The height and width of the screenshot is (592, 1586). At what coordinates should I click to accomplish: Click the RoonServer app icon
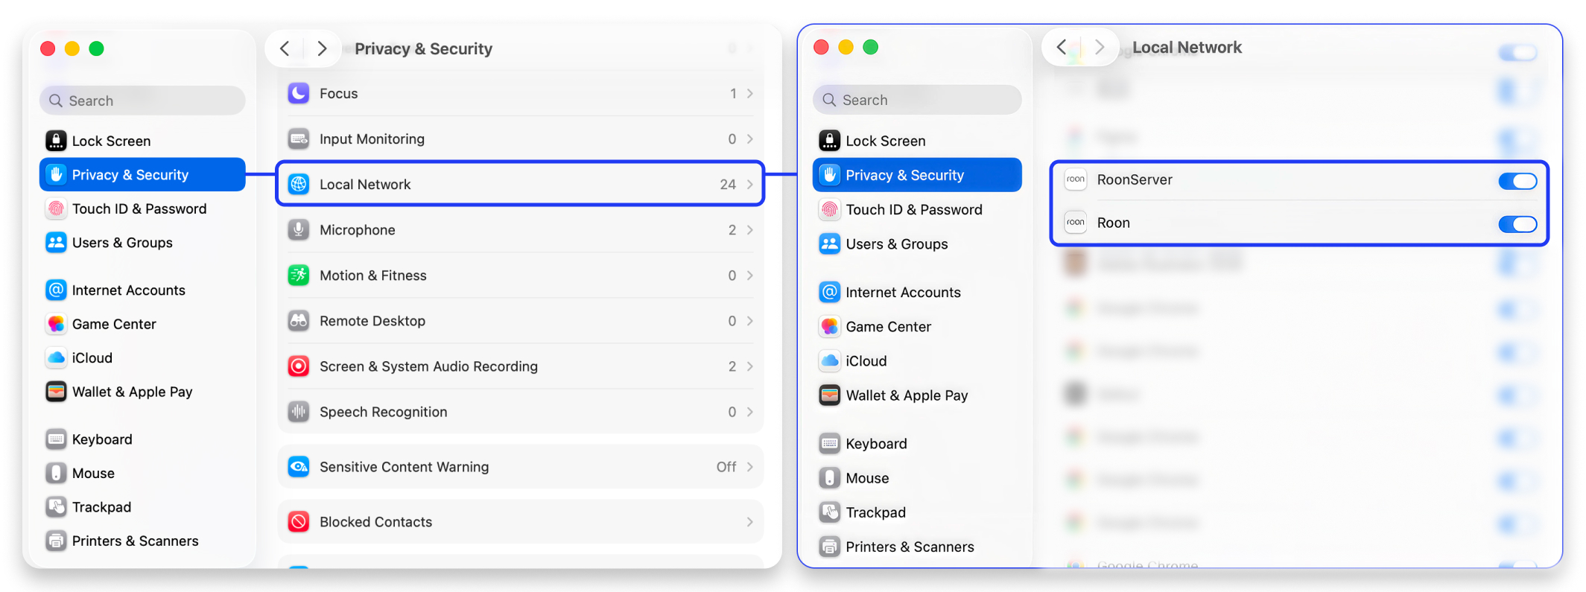(x=1075, y=179)
